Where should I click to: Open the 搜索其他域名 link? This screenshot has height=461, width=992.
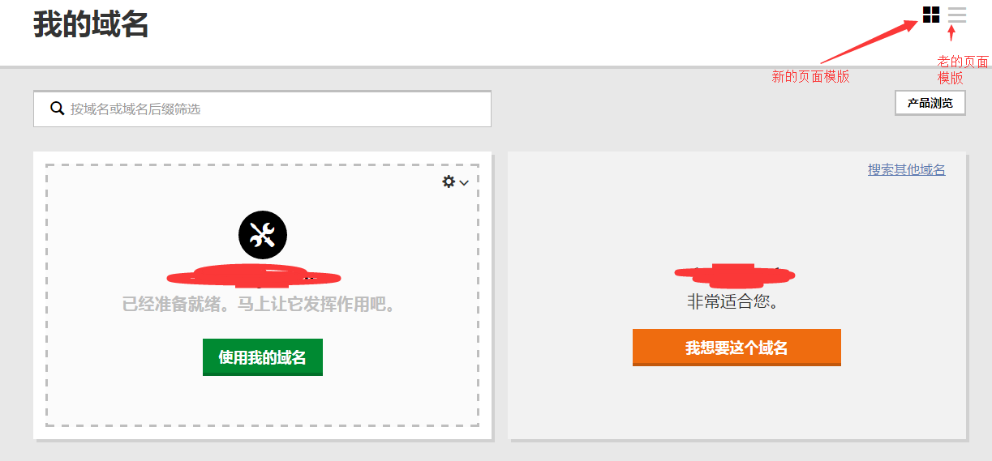[x=907, y=169]
